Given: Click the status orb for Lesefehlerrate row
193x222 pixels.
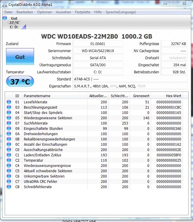Looking at the screenshot, I should coord(9,102).
